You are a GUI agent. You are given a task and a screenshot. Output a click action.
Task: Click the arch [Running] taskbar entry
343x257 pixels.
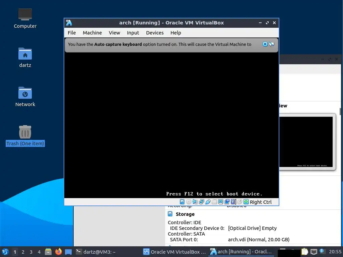[x=241, y=252]
